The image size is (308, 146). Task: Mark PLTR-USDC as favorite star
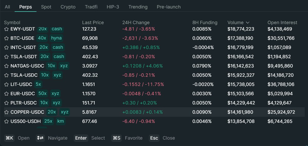tap(7, 103)
